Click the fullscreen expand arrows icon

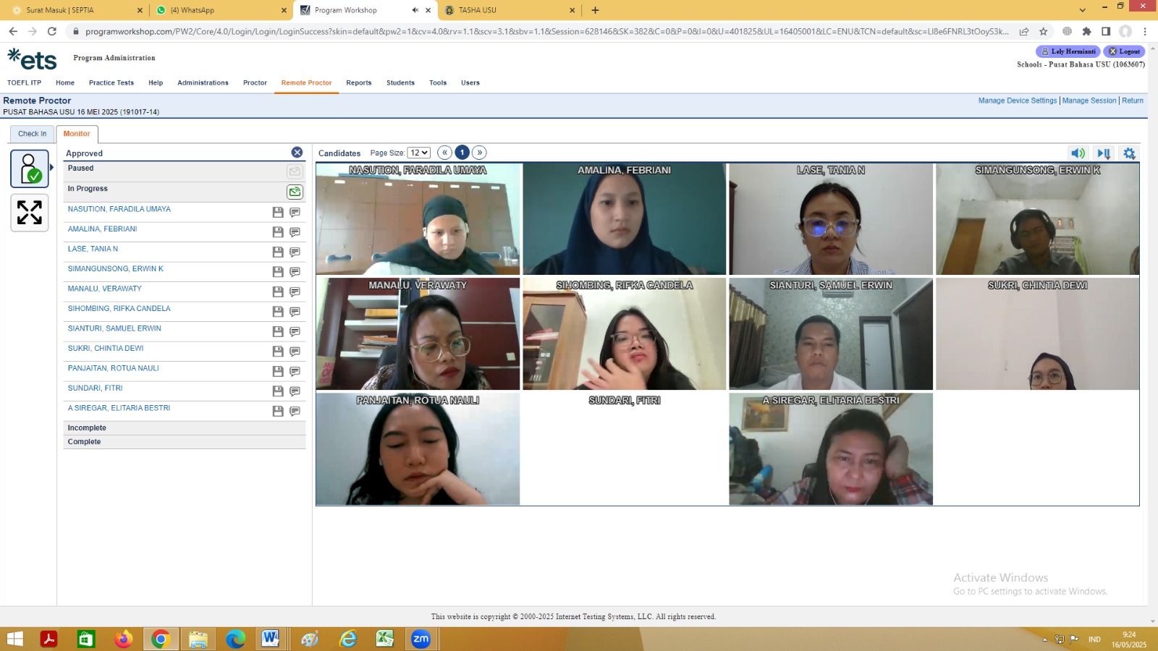tap(30, 213)
